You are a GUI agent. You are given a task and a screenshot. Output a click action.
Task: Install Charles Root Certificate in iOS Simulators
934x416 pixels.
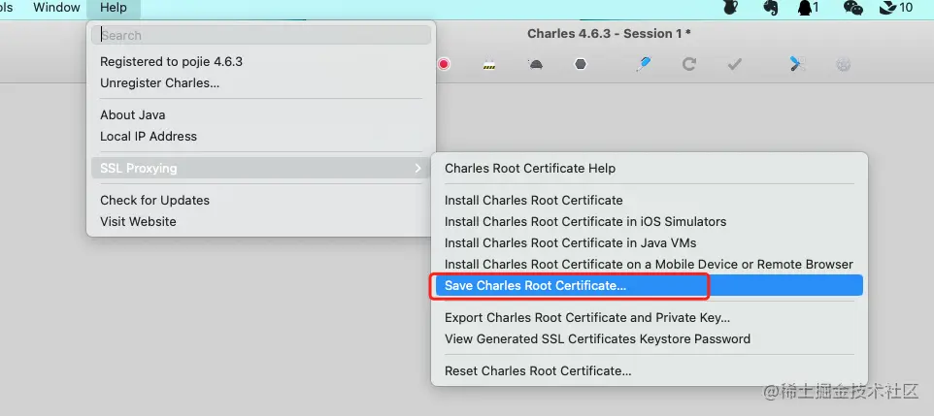[x=650, y=221]
